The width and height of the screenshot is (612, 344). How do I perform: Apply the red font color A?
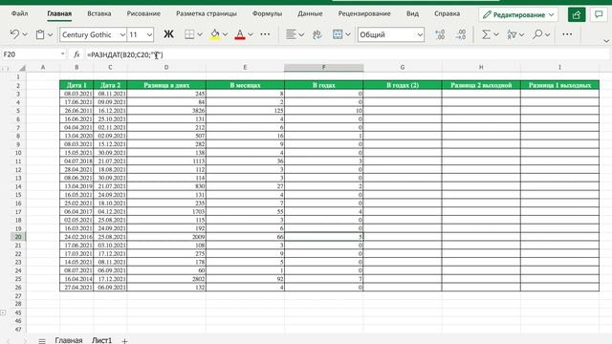tap(240, 34)
